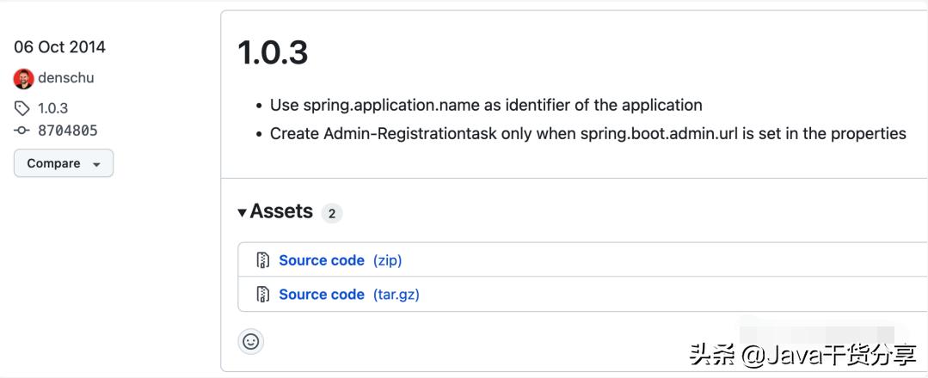Open the denschu user profile link

(65, 78)
